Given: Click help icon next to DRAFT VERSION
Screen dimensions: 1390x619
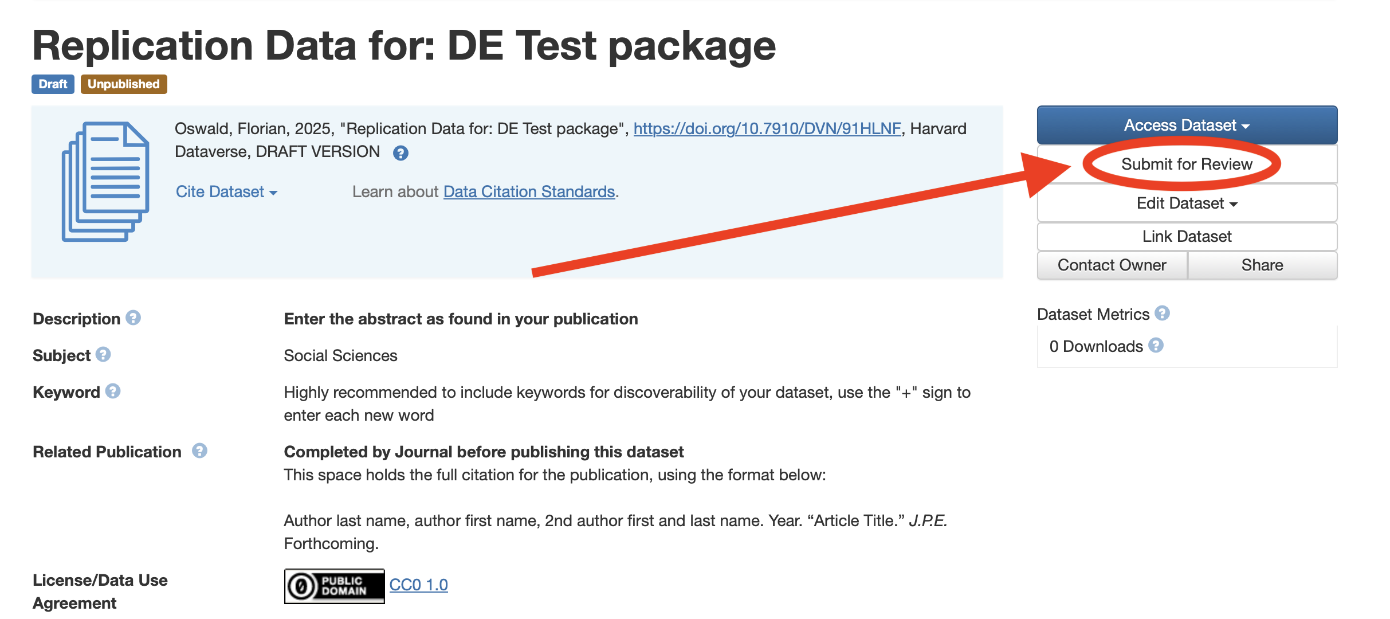Looking at the screenshot, I should pos(400,153).
